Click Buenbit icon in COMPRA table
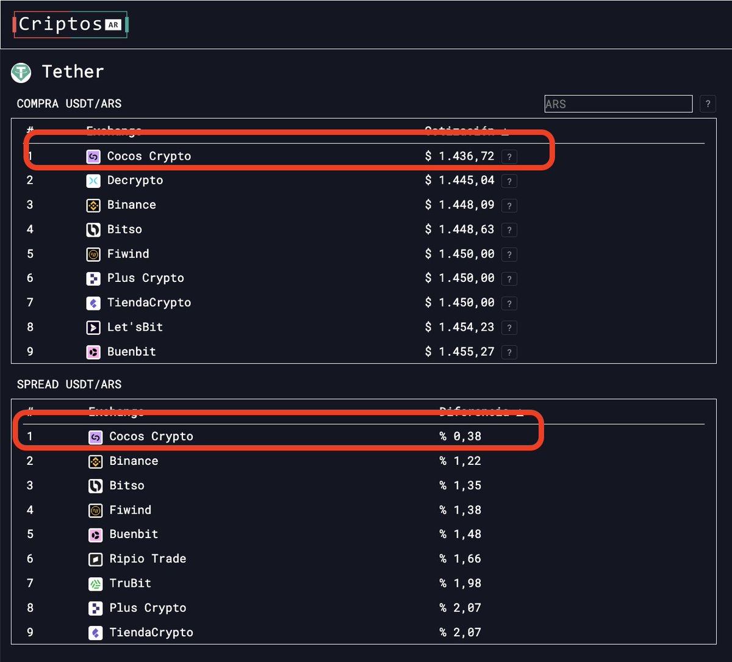 (x=93, y=351)
